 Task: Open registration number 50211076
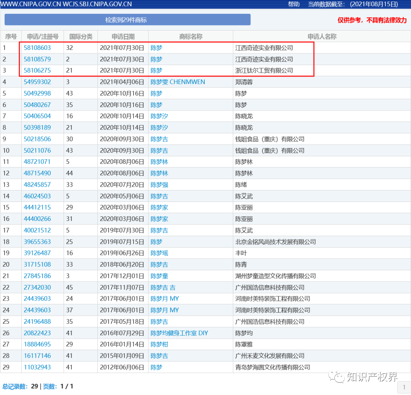click(37, 150)
